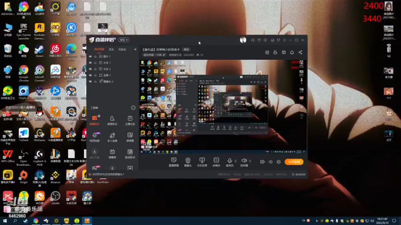This screenshot has height=225, width=401.
Task: Hide the 摄像头 2 layer via eye icon
Action: 90,81
